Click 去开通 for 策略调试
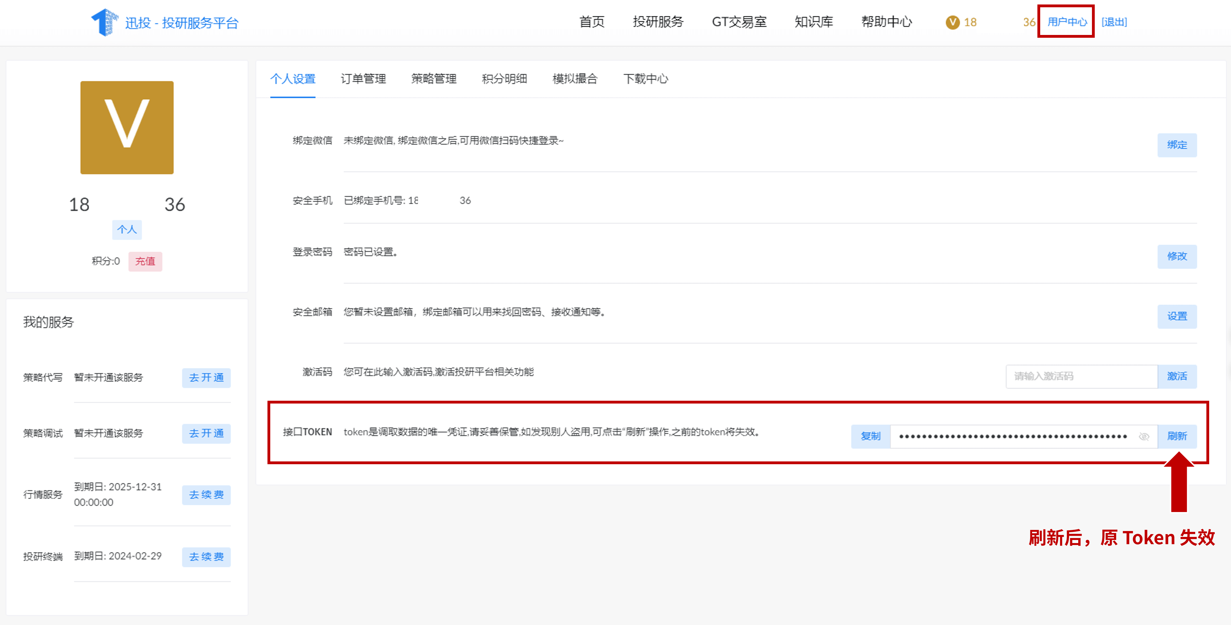 click(206, 433)
